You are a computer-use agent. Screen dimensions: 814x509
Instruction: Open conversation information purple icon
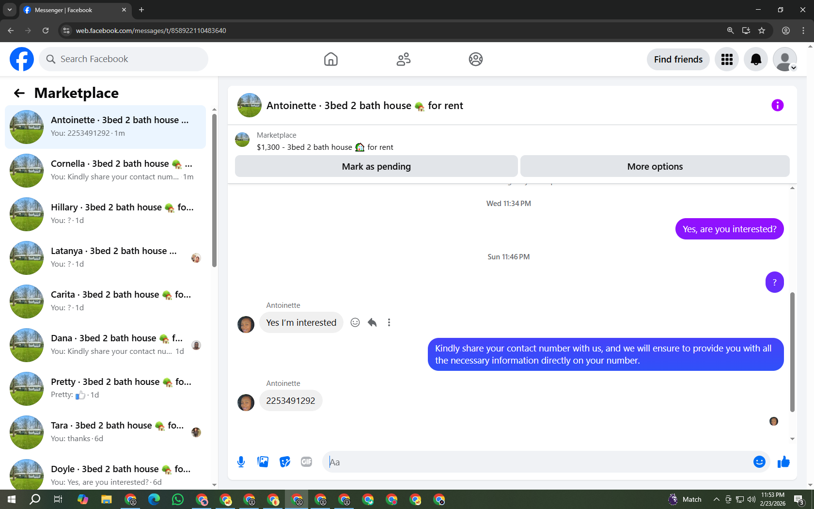tap(778, 105)
